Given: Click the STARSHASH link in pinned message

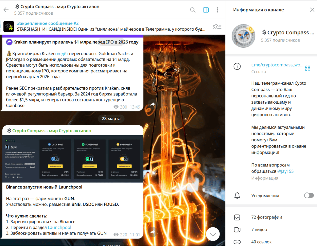Looking at the screenshot, I should tap(29, 29).
